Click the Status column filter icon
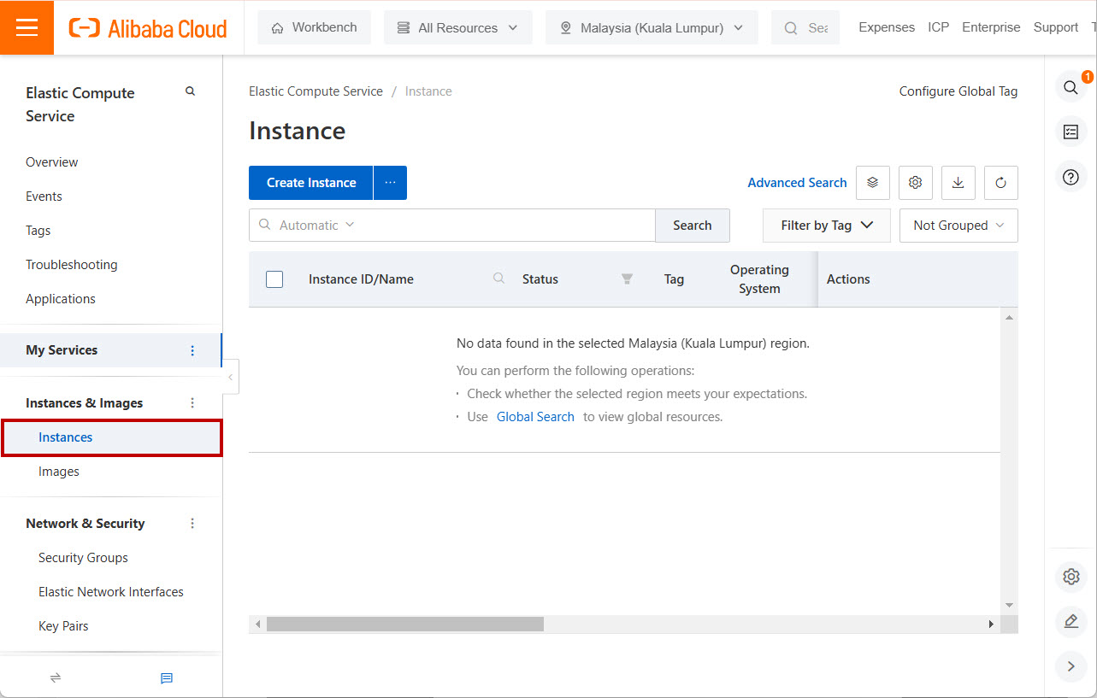Image resolution: width=1097 pixels, height=698 pixels. pyautogui.click(x=627, y=279)
